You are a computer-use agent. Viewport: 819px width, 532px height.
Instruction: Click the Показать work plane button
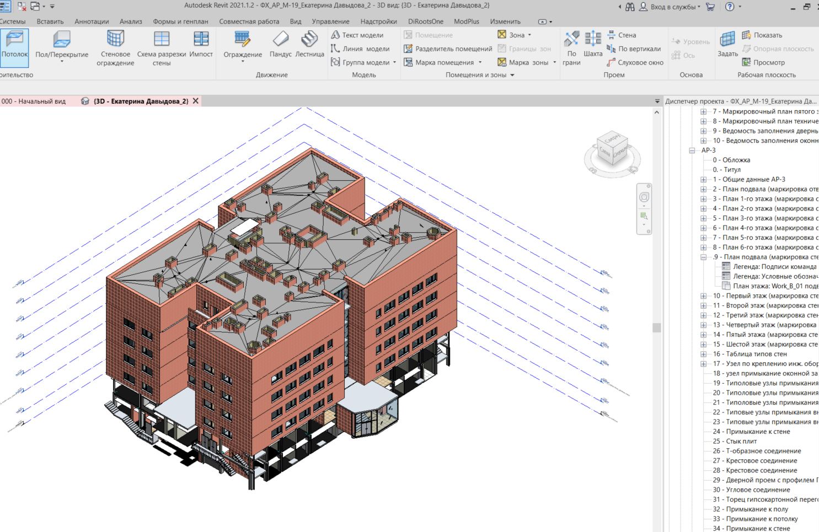tap(762, 35)
